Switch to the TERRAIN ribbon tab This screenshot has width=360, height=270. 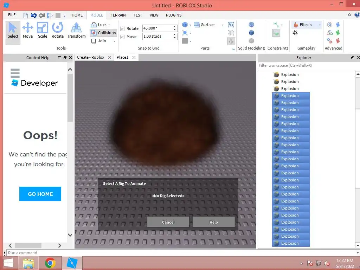click(118, 15)
